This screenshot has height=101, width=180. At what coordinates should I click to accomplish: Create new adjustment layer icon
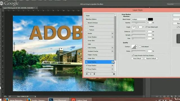point(168,97)
